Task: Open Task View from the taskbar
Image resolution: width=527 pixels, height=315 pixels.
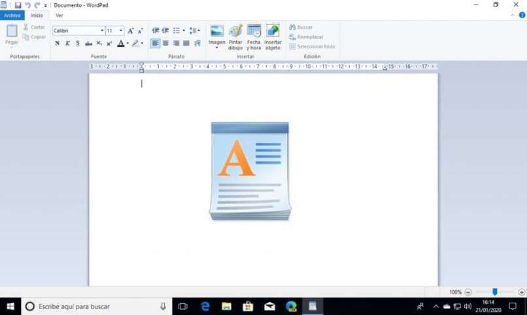Action: (x=182, y=307)
